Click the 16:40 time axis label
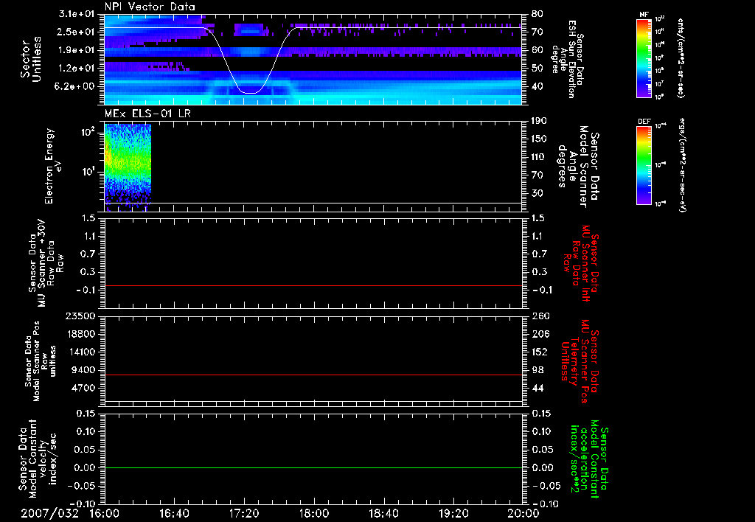Image resolution: width=755 pixels, height=522 pixels. (x=174, y=514)
